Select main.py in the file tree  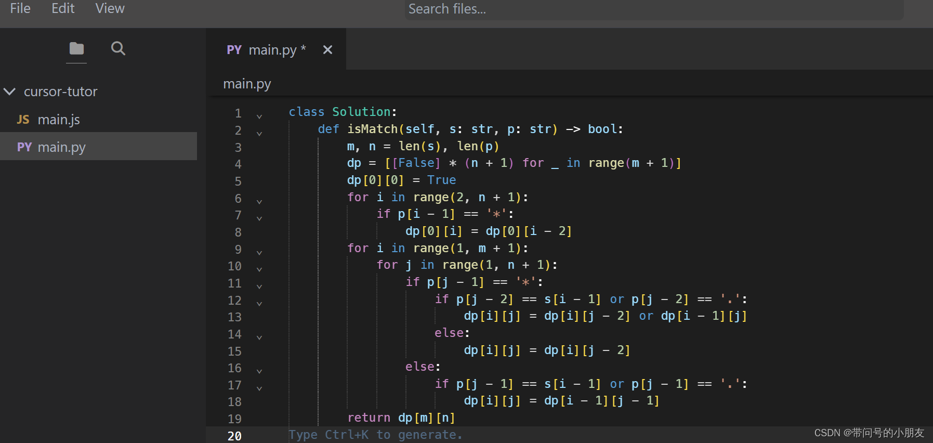99,147
